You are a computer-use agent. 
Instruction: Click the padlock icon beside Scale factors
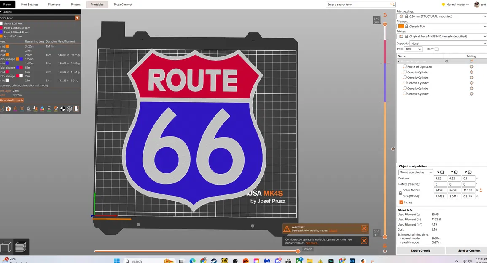[x=400, y=193]
